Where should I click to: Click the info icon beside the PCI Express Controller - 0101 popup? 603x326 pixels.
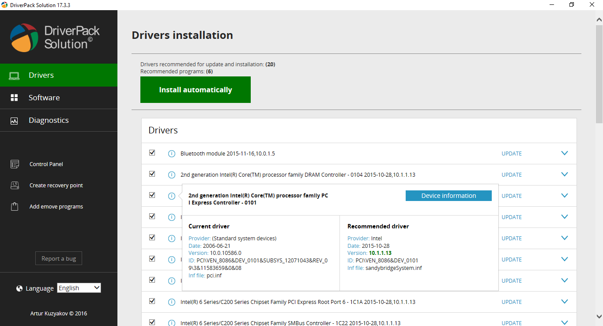(172, 196)
